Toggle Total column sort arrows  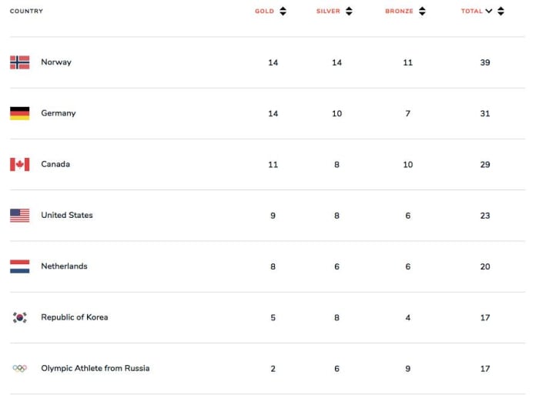point(501,12)
